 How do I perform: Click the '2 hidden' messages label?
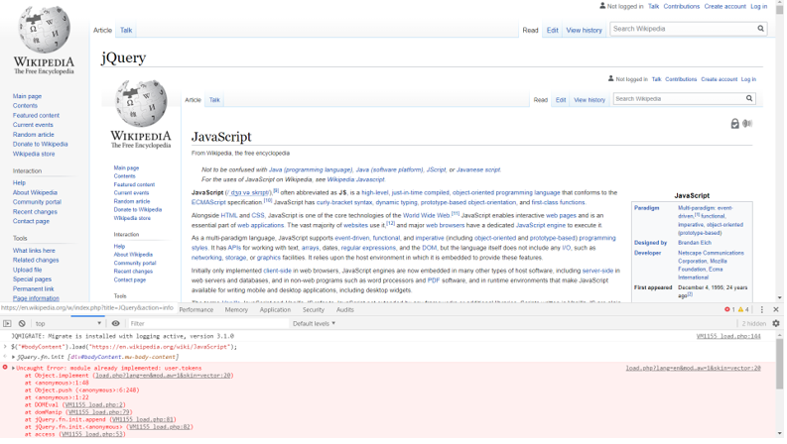click(x=756, y=325)
